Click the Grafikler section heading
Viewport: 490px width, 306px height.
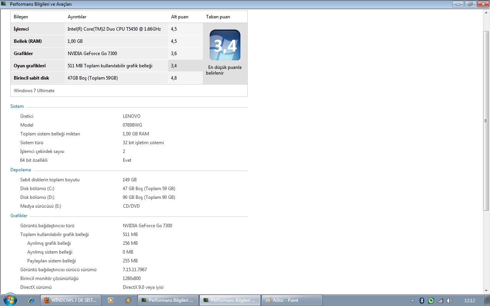[x=19, y=216]
